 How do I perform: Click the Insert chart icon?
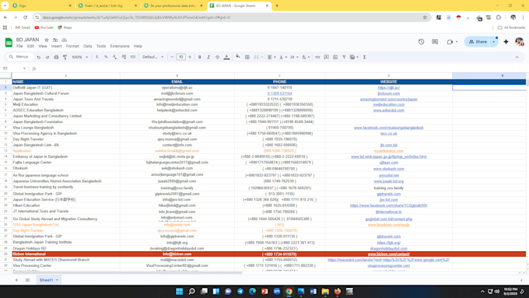(x=335, y=57)
